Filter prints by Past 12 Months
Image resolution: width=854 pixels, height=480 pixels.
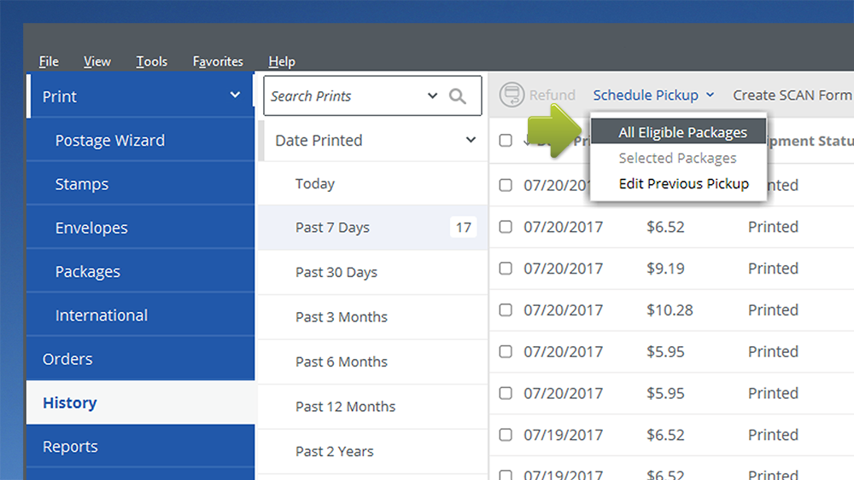click(x=372, y=407)
